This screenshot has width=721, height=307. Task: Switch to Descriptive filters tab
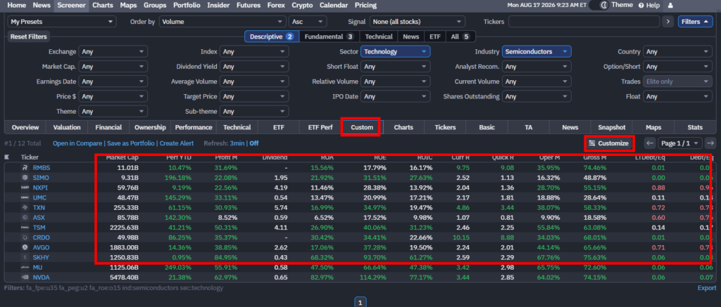click(x=272, y=37)
